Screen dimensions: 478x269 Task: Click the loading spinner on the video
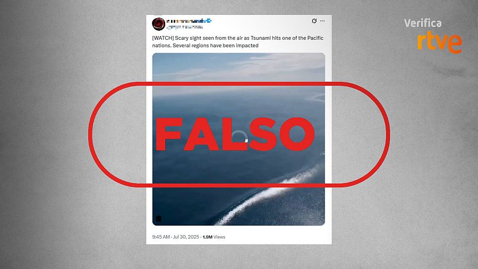coord(239,136)
